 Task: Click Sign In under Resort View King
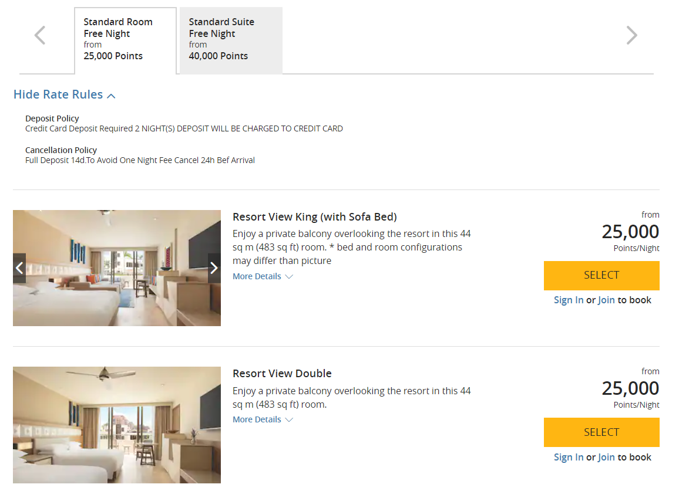pyautogui.click(x=569, y=300)
